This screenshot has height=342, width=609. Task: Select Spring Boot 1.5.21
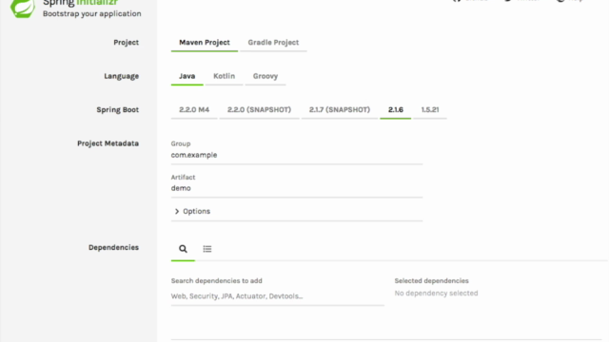coord(430,110)
